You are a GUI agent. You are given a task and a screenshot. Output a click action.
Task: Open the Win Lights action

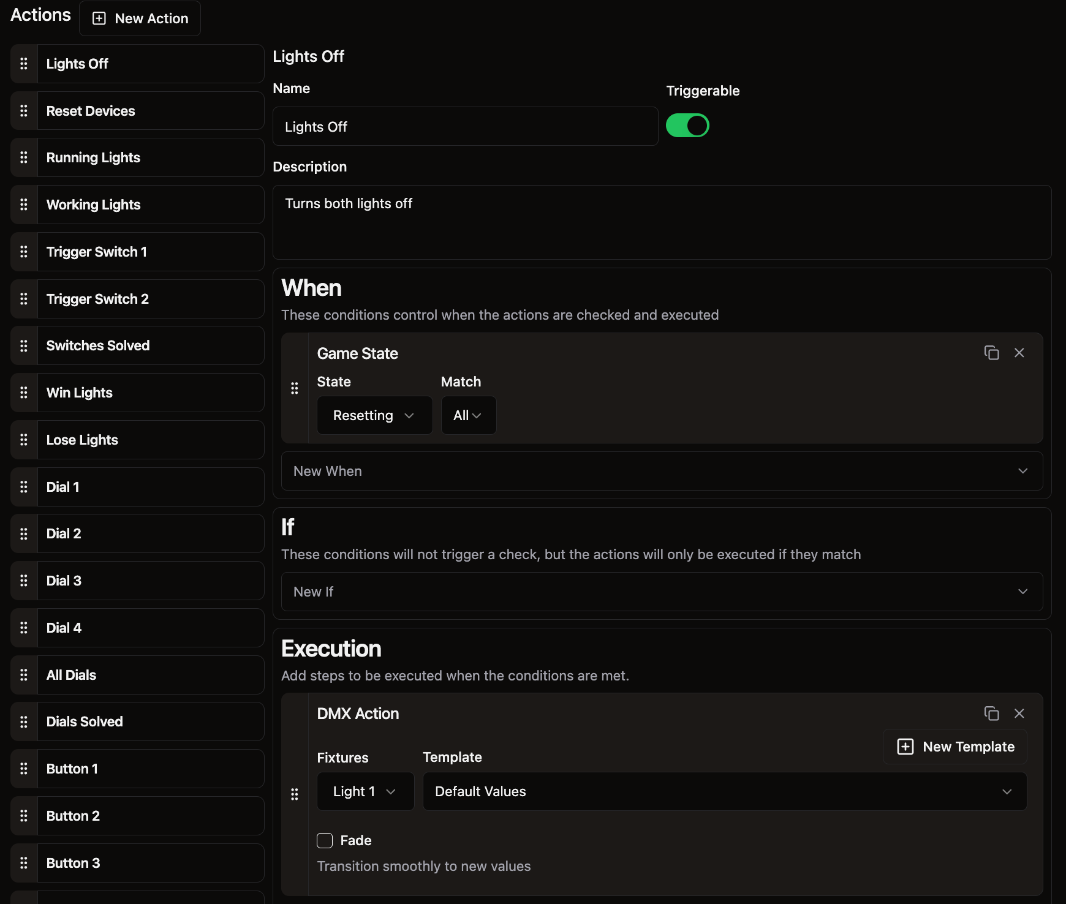[150, 393]
